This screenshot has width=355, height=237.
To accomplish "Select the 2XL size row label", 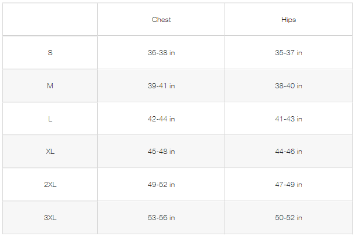I will pyautogui.click(x=50, y=185).
